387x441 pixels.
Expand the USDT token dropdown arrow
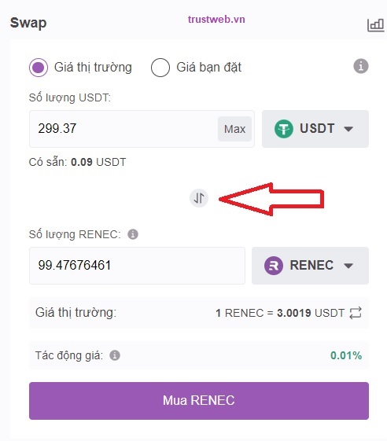pyautogui.click(x=348, y=129)
